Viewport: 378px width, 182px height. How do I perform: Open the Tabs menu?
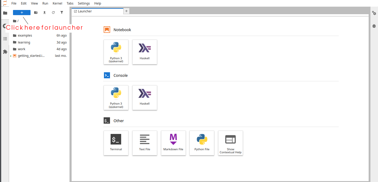point(70,3)
